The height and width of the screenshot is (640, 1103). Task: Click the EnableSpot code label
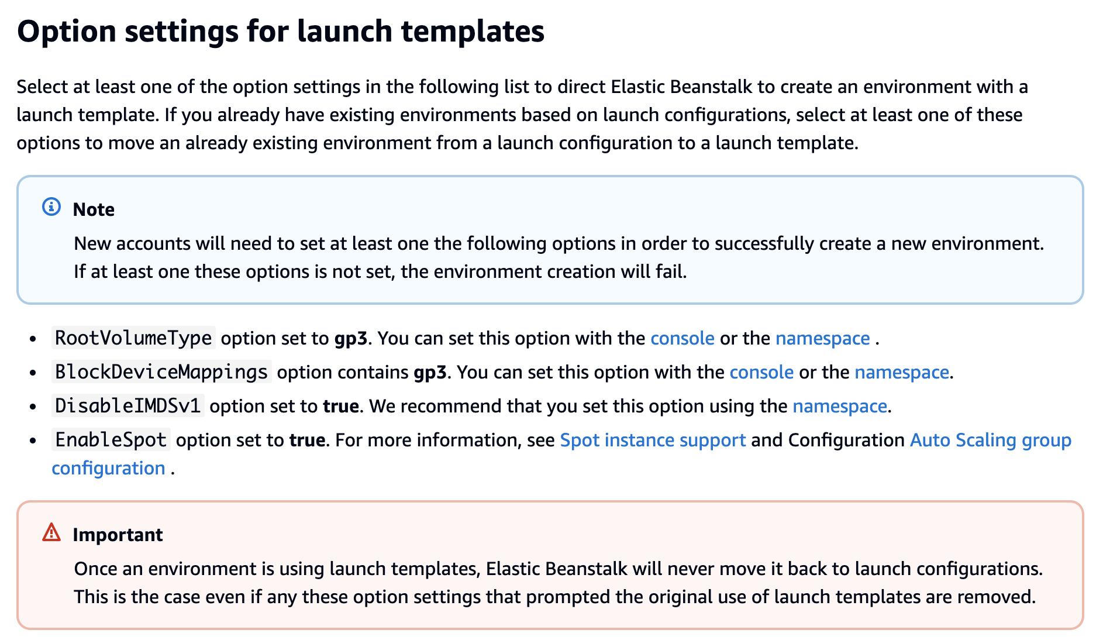(111, 440)
